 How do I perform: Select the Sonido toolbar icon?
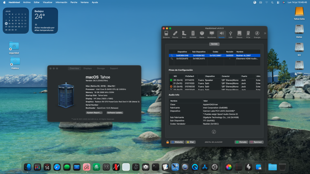[221, 35]
